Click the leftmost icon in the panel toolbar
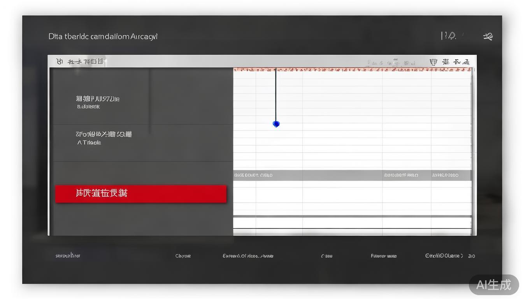The height and width of the screenshot is (299, 523). pos(60,62)
